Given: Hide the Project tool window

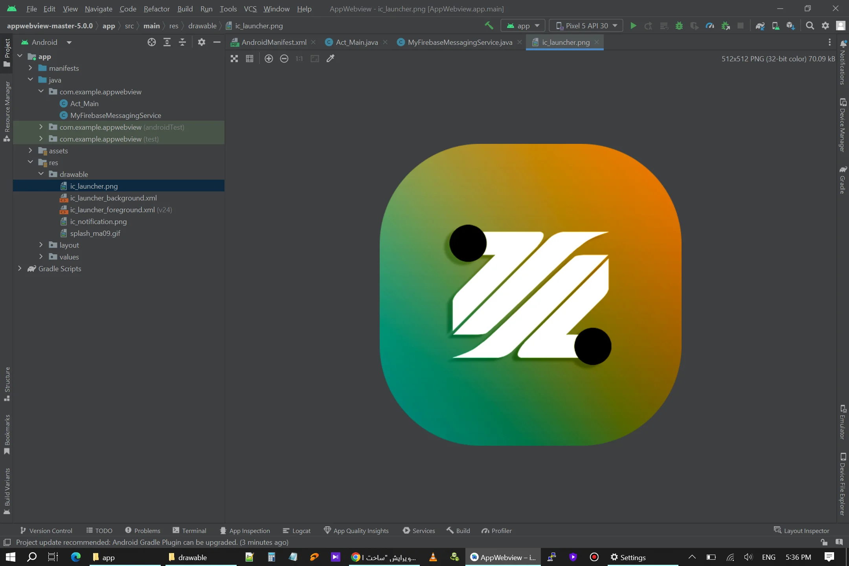Looking at the screenshot, I should pyautogui.click(x=217, y=42).
